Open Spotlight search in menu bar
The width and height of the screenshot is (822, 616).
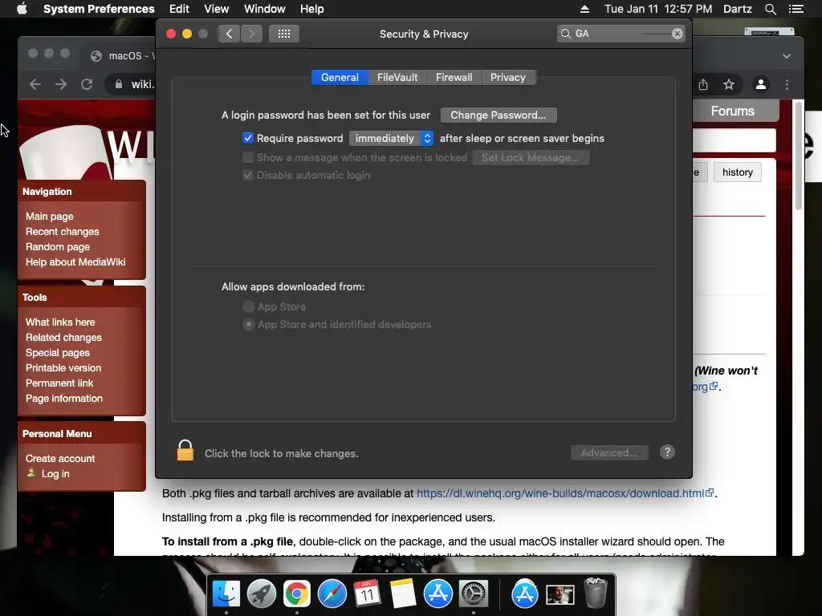tap(770, 9)
